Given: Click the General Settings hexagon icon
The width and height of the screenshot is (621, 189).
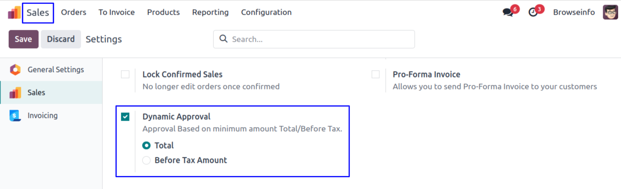Looking at the screenshot, I should click(15, 70).
